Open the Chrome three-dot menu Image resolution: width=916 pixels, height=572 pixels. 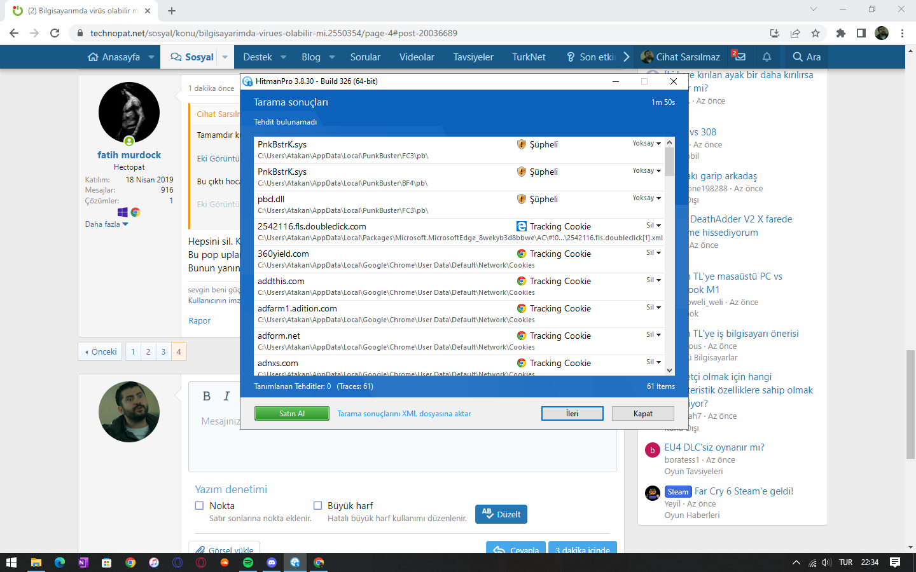click(x=902, y=33)
